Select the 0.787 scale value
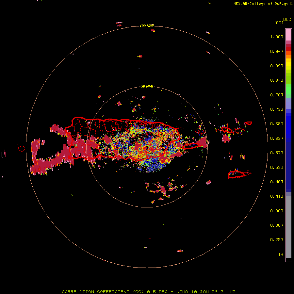 (277, 95)
